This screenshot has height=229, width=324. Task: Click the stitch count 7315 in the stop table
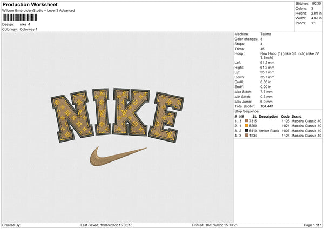(253, 121)
